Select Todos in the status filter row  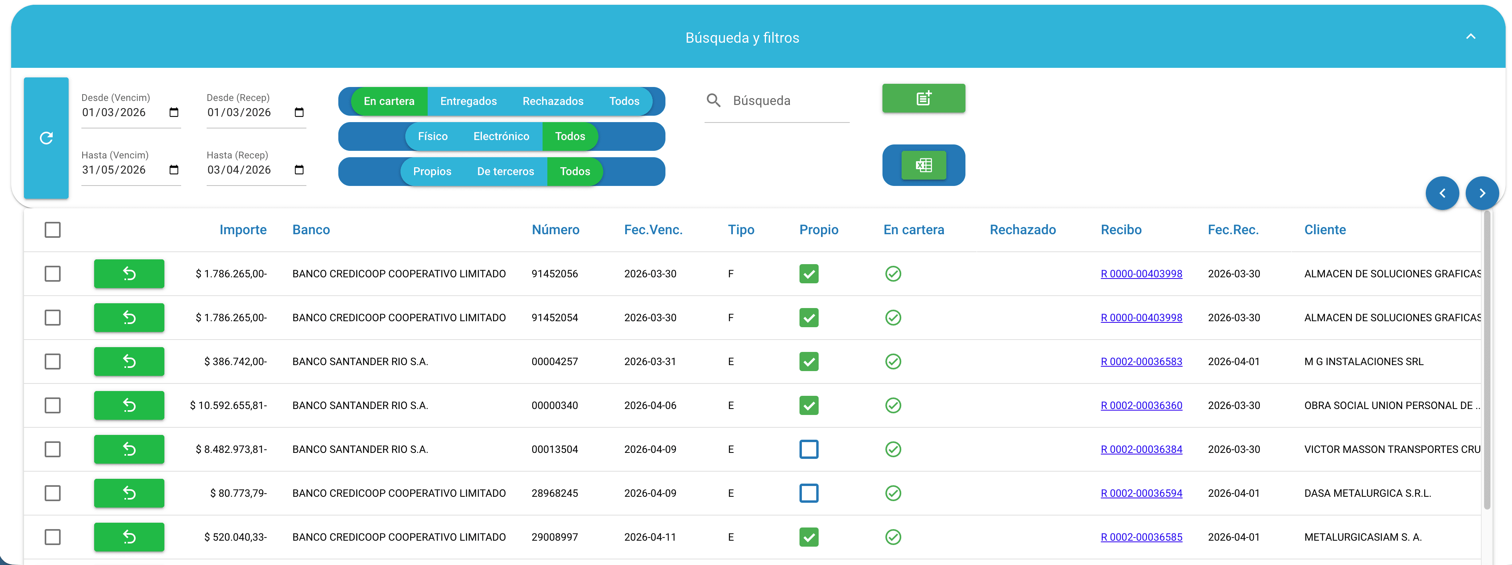[624, 101]
